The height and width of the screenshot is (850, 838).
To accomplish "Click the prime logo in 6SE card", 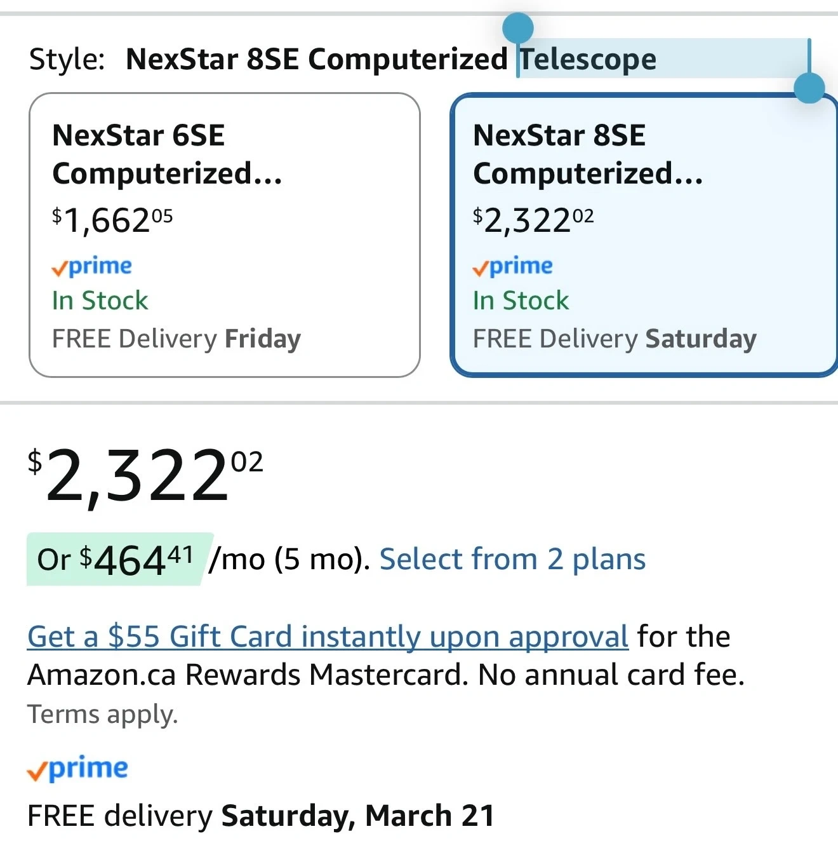I will [x=92, y=266].
